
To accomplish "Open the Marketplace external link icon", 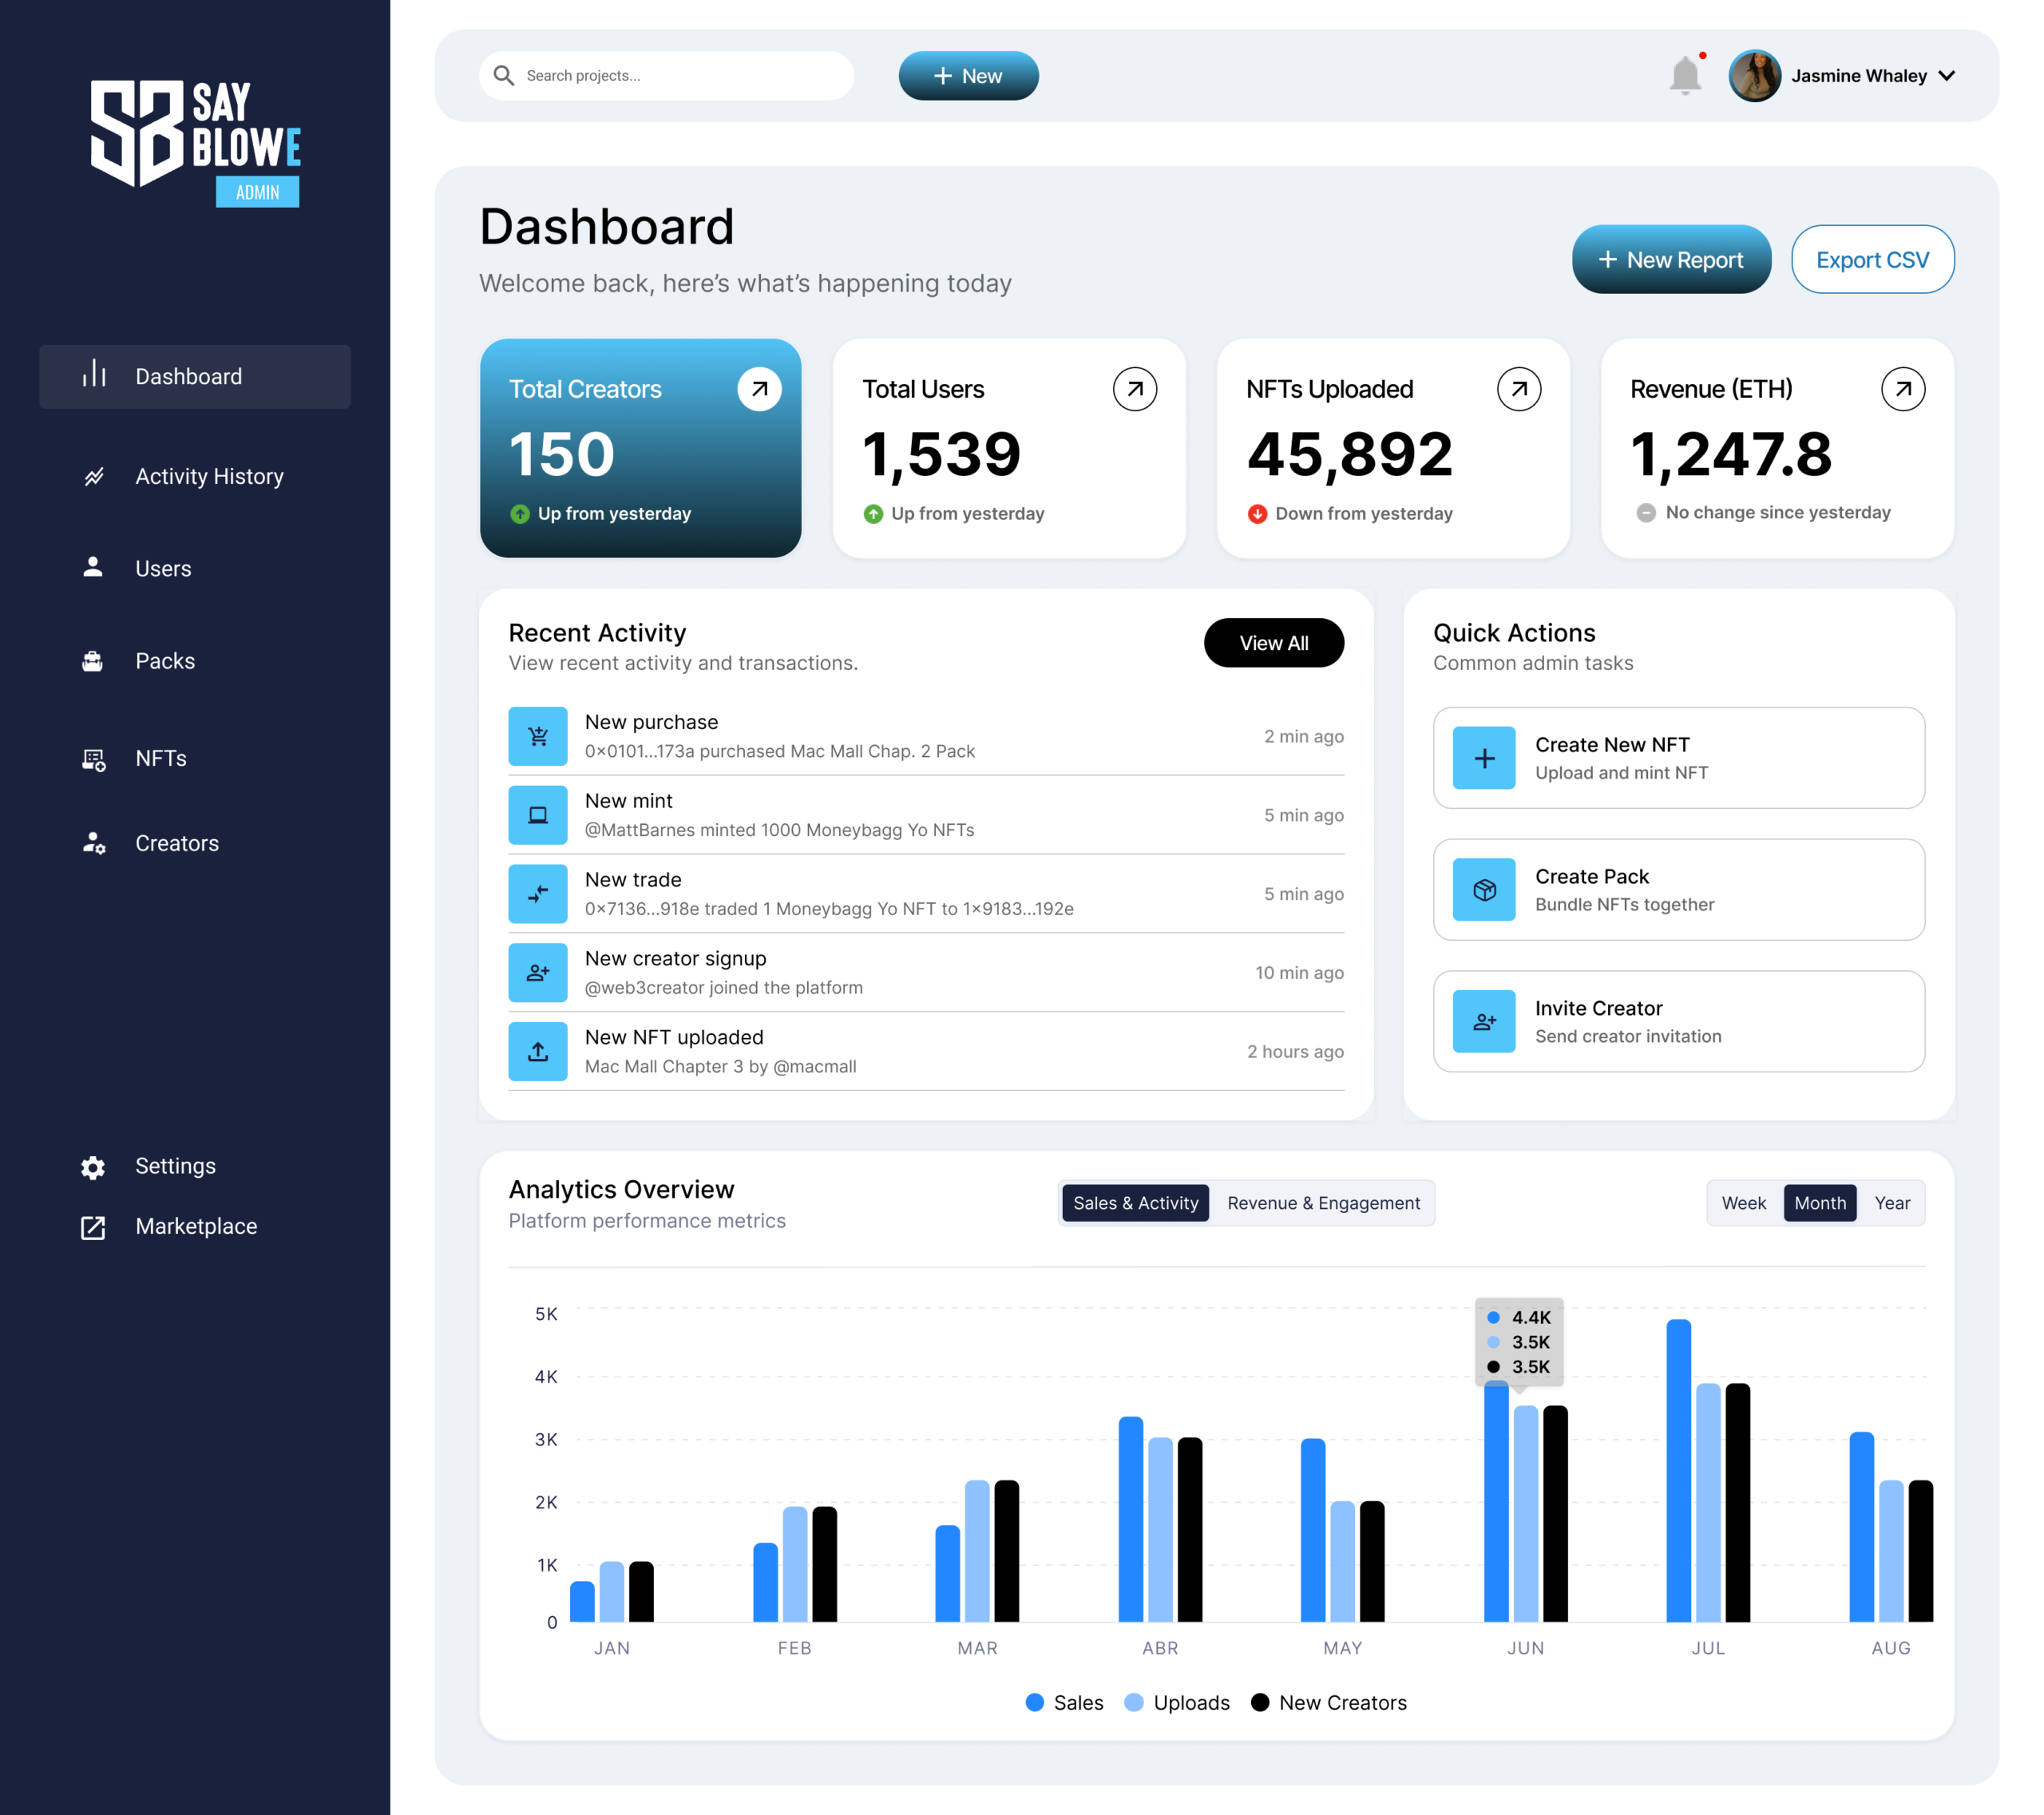I will click(x=93, y=1227).
